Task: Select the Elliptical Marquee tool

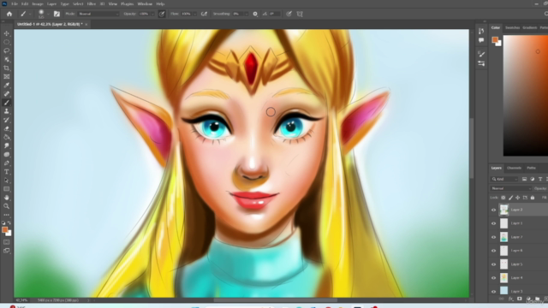Action: pos(6,42)
